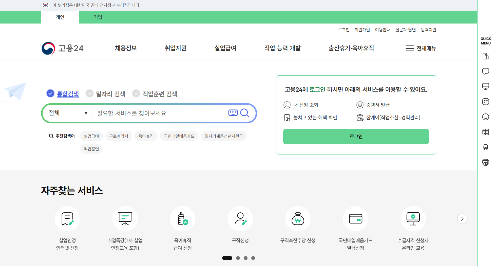Open the virtual keyboard icon in the search bar

pyautogui.click(x=233, y=113)
